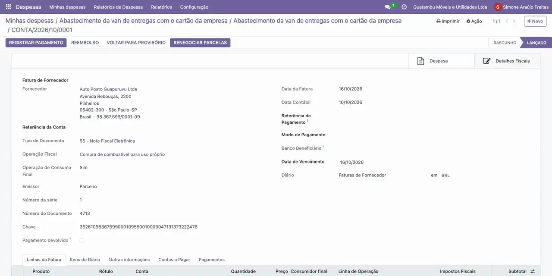Click the Rótulo column header
This screenshot has height=276, width=552.
click(106, 271)
